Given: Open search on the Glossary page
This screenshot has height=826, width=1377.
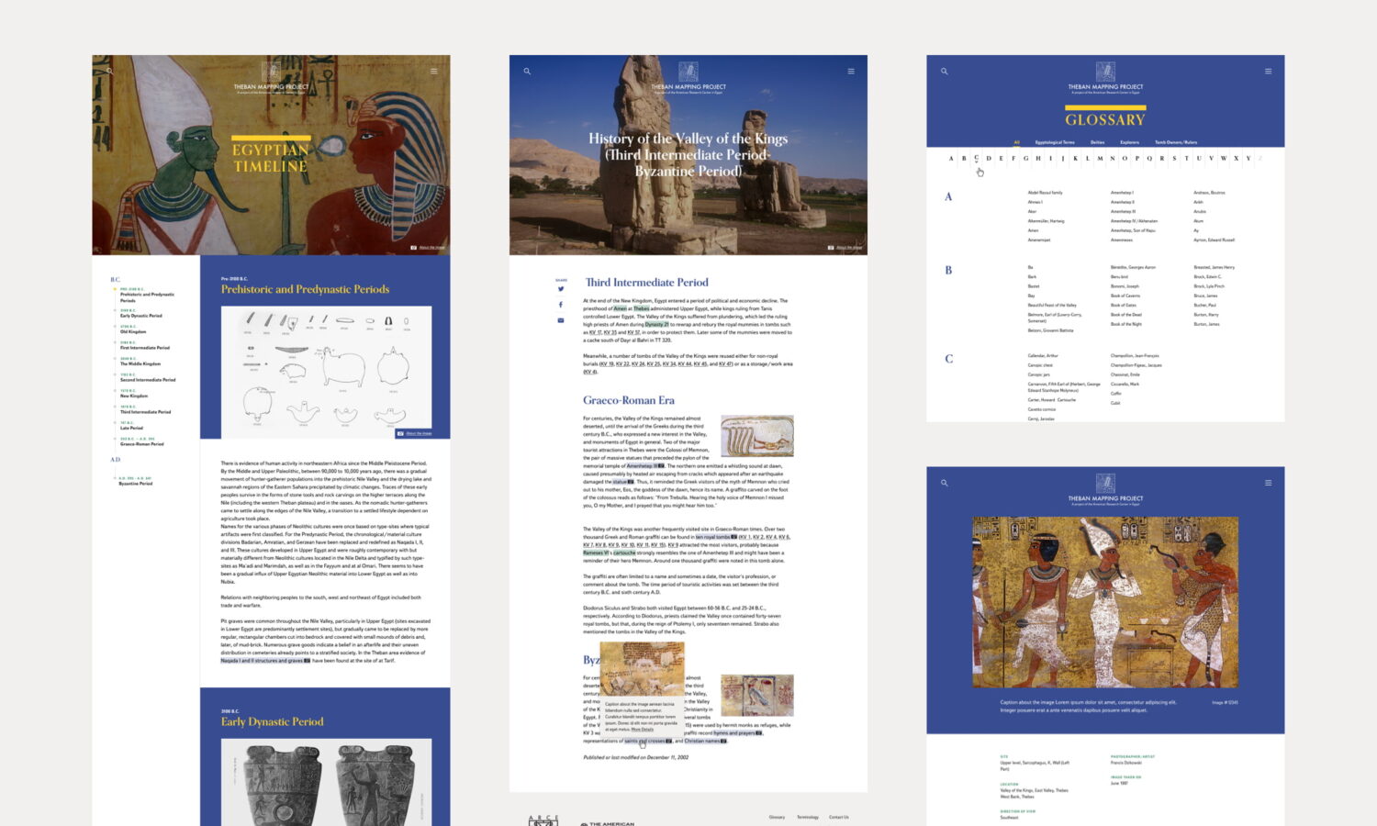Looking at the screenshot, I should pos(945,71).
